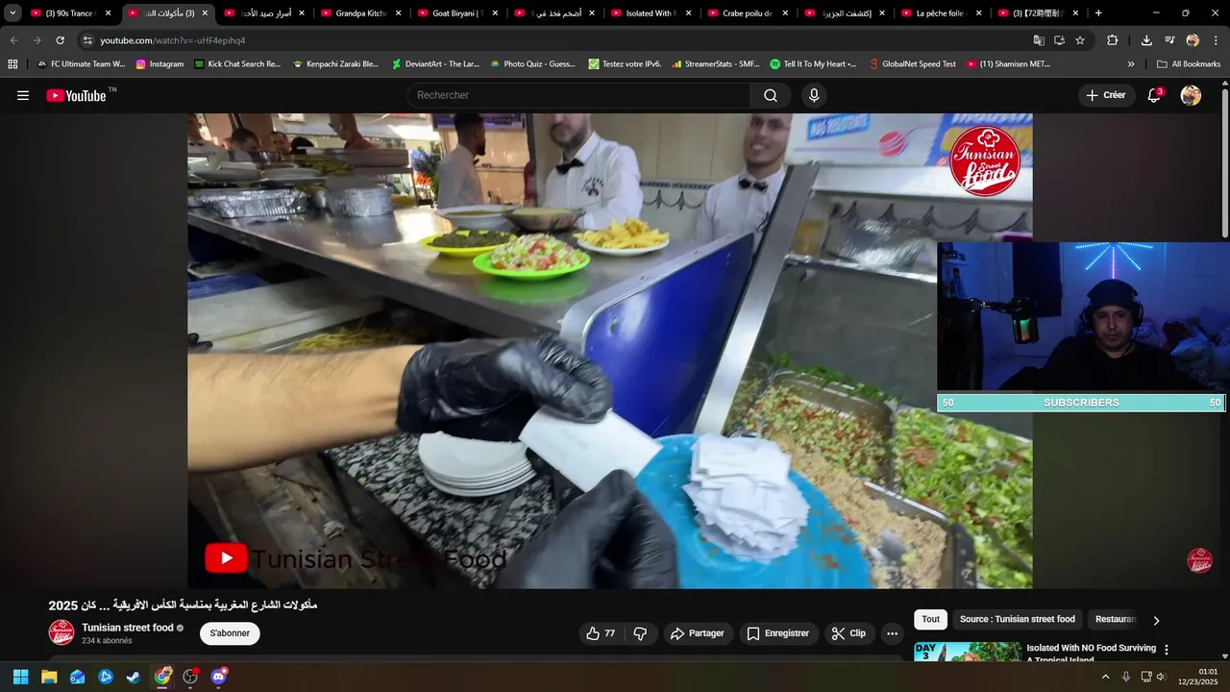Select Source : Tunisian street food chip
The width and height of the screenshot is (1230, 692).
tap(1018, 620)
